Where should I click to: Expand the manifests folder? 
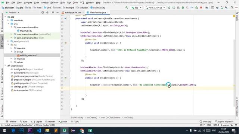(x=8, y=20)
